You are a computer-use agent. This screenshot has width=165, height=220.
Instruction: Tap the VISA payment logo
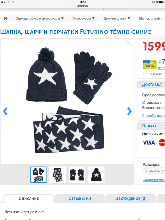(x=149, y=143)
